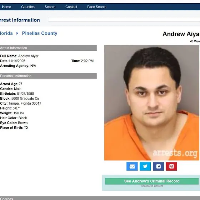The image size is (200, 200).
Task: Open the Counties menu item
Action: pyautogui.click(x=28, y=7)
